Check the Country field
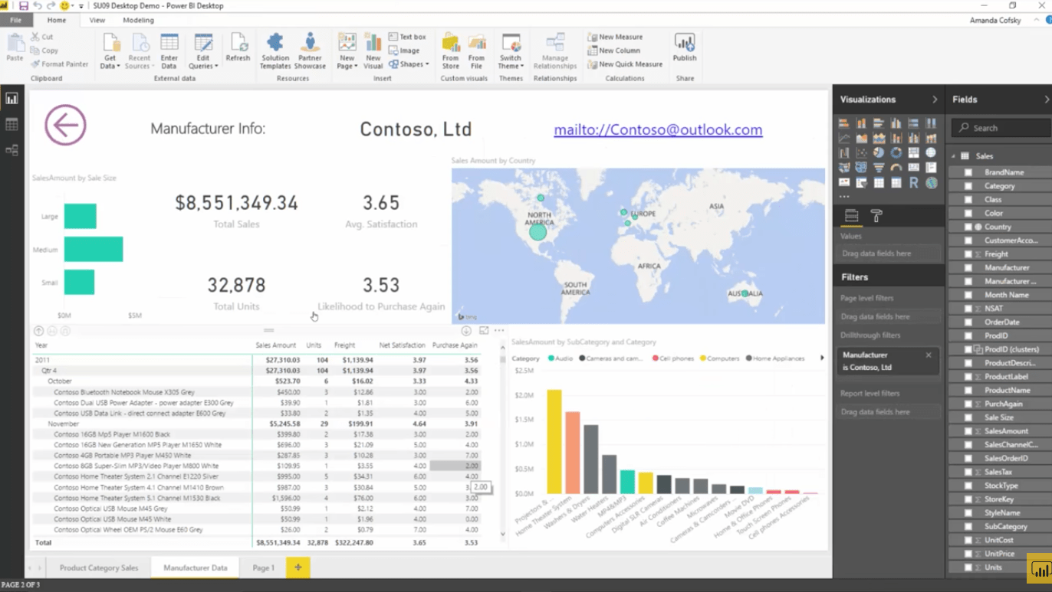The image size is (1052, 592). tap(968, 227)
